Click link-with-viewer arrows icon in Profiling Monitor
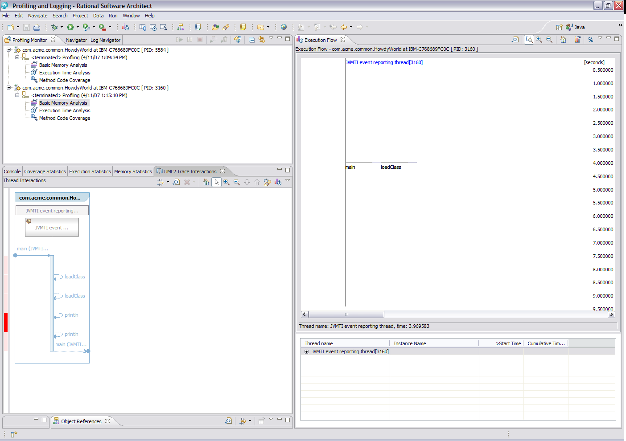The width and height of the screenshot is (626, 441). point(262,40)
